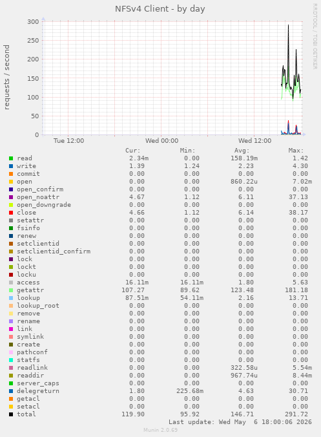Click the purple open_noattr swatch
The image size is (321, 437).
11,197
